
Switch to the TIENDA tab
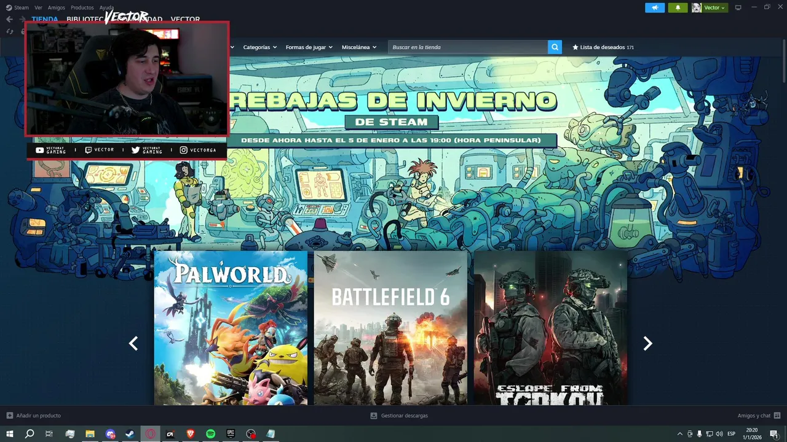[x=44, y=19]
